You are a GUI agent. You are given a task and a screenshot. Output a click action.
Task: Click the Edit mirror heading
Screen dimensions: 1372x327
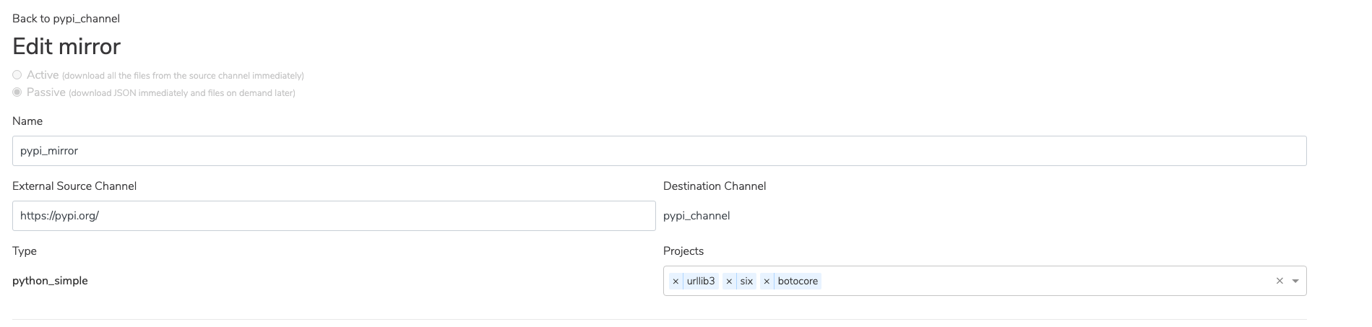click(x=66, y=46)
